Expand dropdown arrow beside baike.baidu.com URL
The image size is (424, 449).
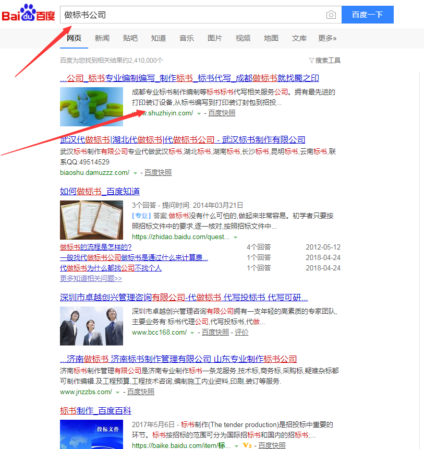pyautogui.click(x=237, y=446)
